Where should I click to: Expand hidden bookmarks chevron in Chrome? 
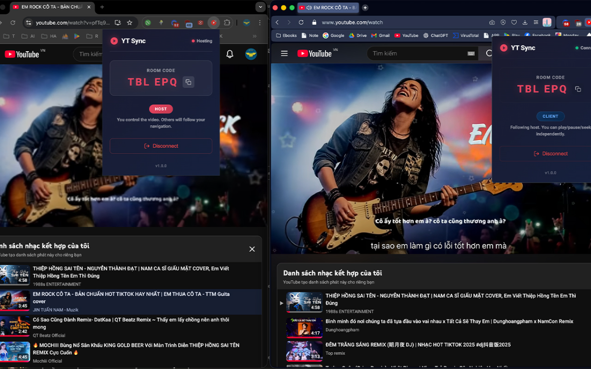point(255,36)
